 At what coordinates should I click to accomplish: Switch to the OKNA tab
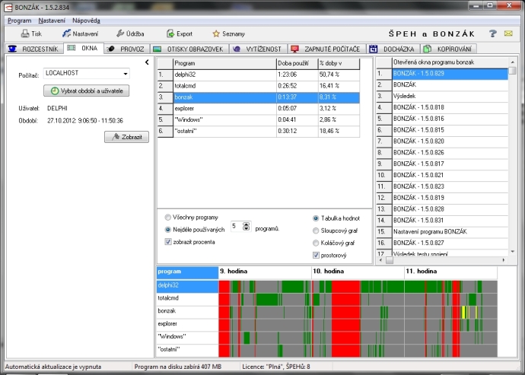pyautogui.click(x=84, y=48)
